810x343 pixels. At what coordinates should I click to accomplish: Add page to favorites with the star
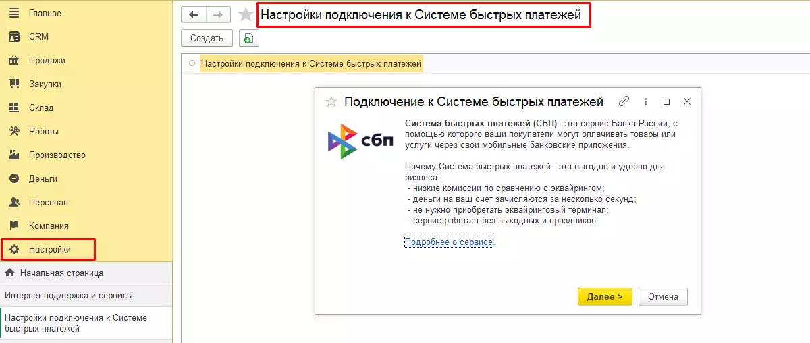(x=246, y=14)
